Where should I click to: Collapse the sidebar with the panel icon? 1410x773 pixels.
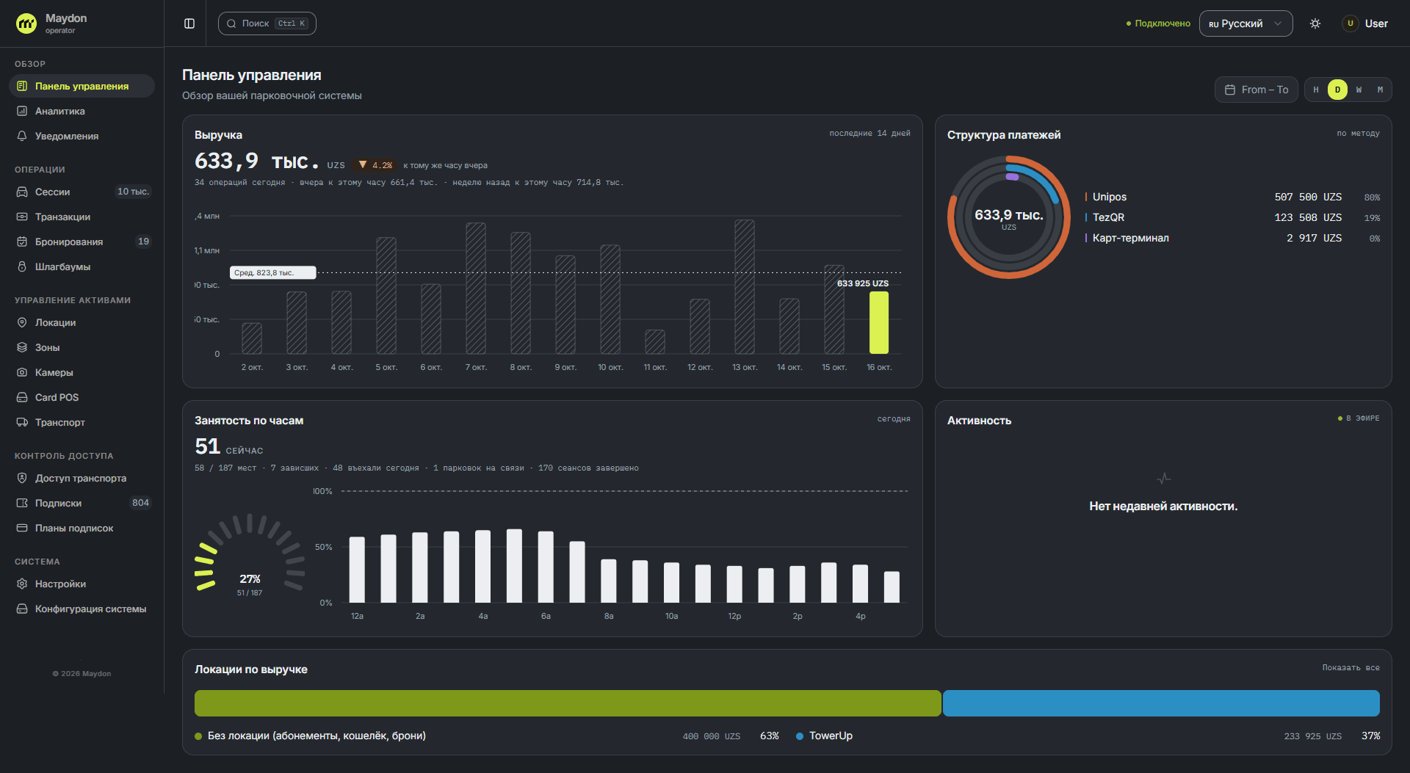coord(189,23)
